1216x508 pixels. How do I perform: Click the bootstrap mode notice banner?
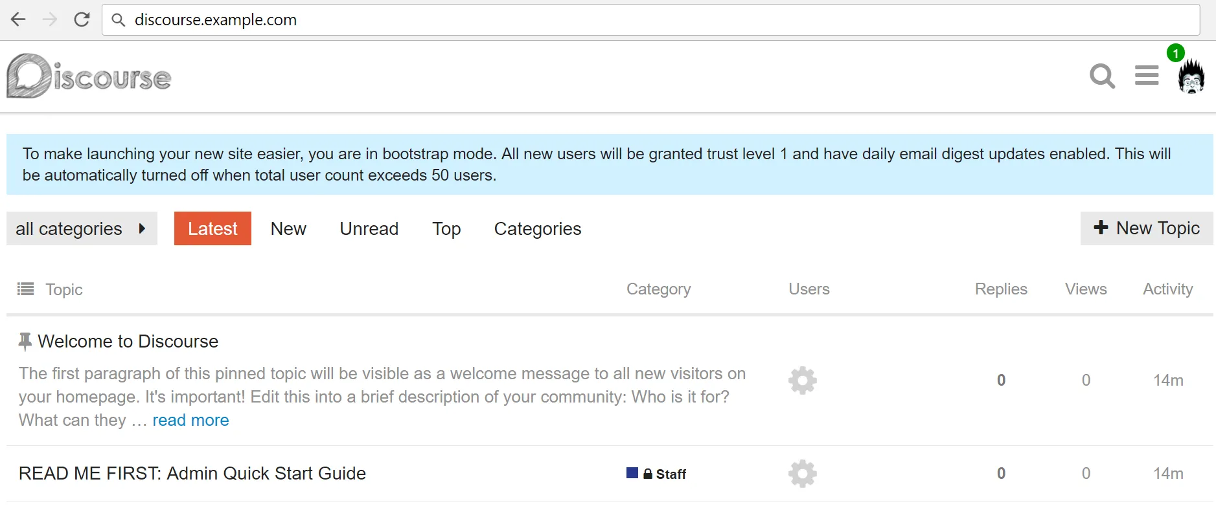click(610, 164)
